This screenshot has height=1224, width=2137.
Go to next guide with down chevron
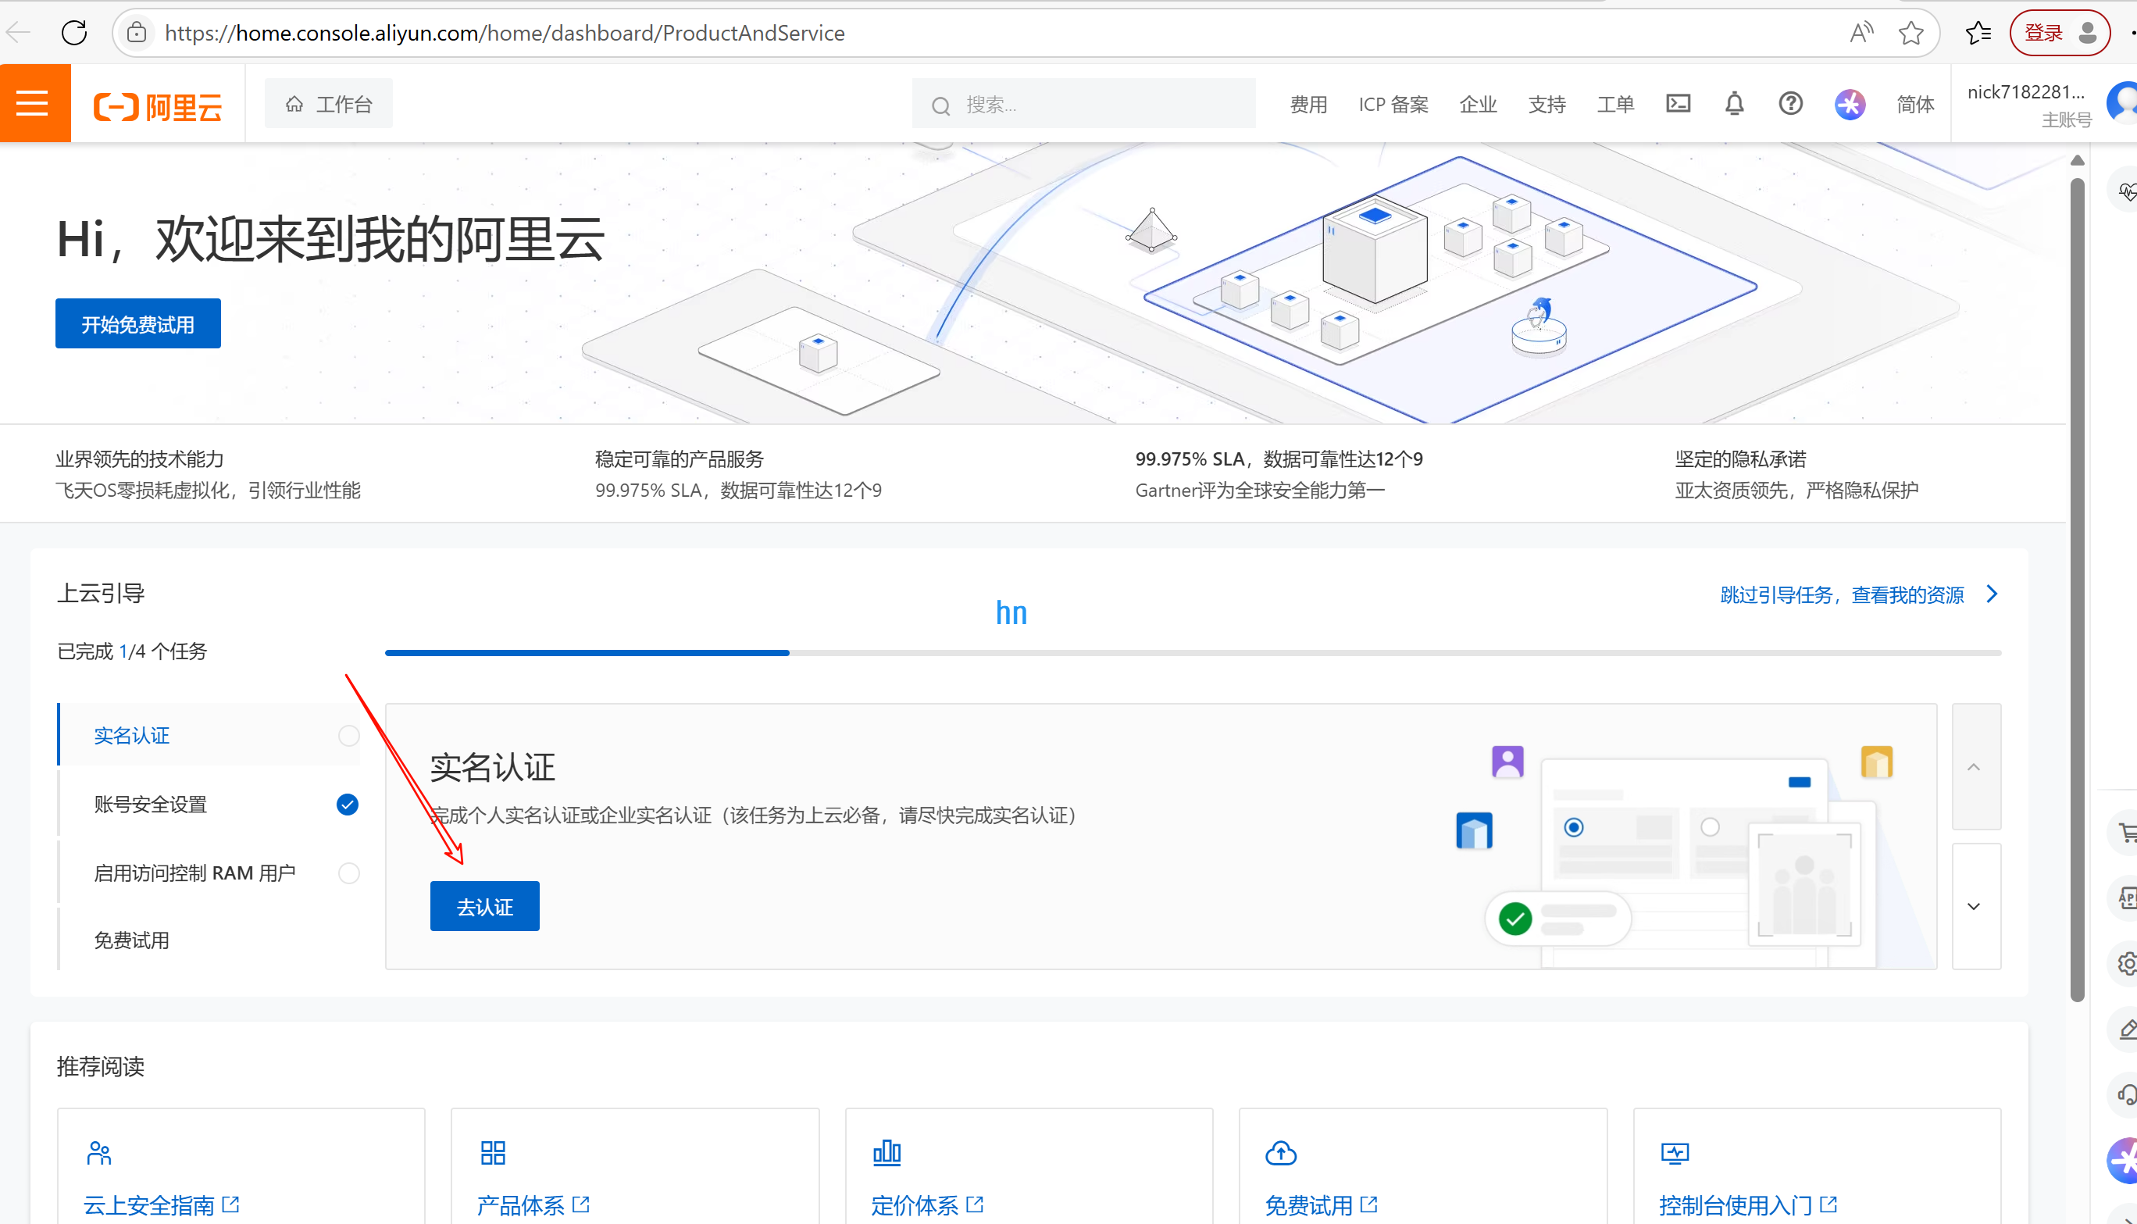(1975, 906)
